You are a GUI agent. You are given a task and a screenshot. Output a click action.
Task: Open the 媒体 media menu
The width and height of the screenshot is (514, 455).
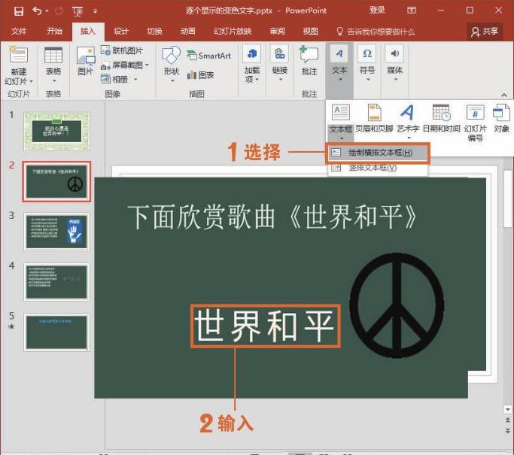(394, 63)
